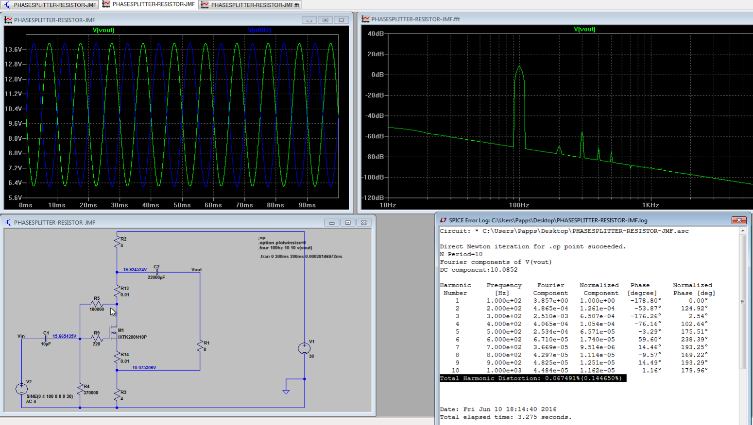This screenshot has height=425, width=753.
Task: Click the N-Period=10 line in log
Action: 461,254
